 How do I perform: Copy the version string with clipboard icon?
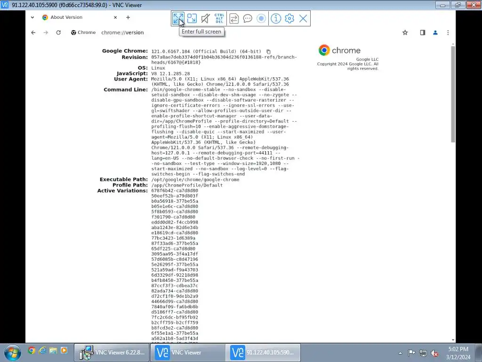coord(268,52)
